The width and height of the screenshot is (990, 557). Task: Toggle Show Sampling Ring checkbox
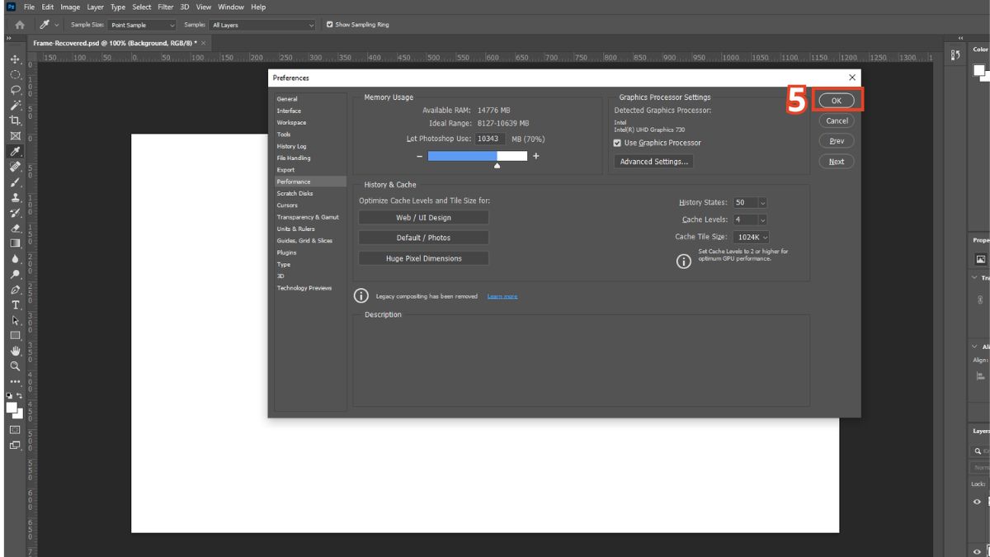click(x=330, y=25)
